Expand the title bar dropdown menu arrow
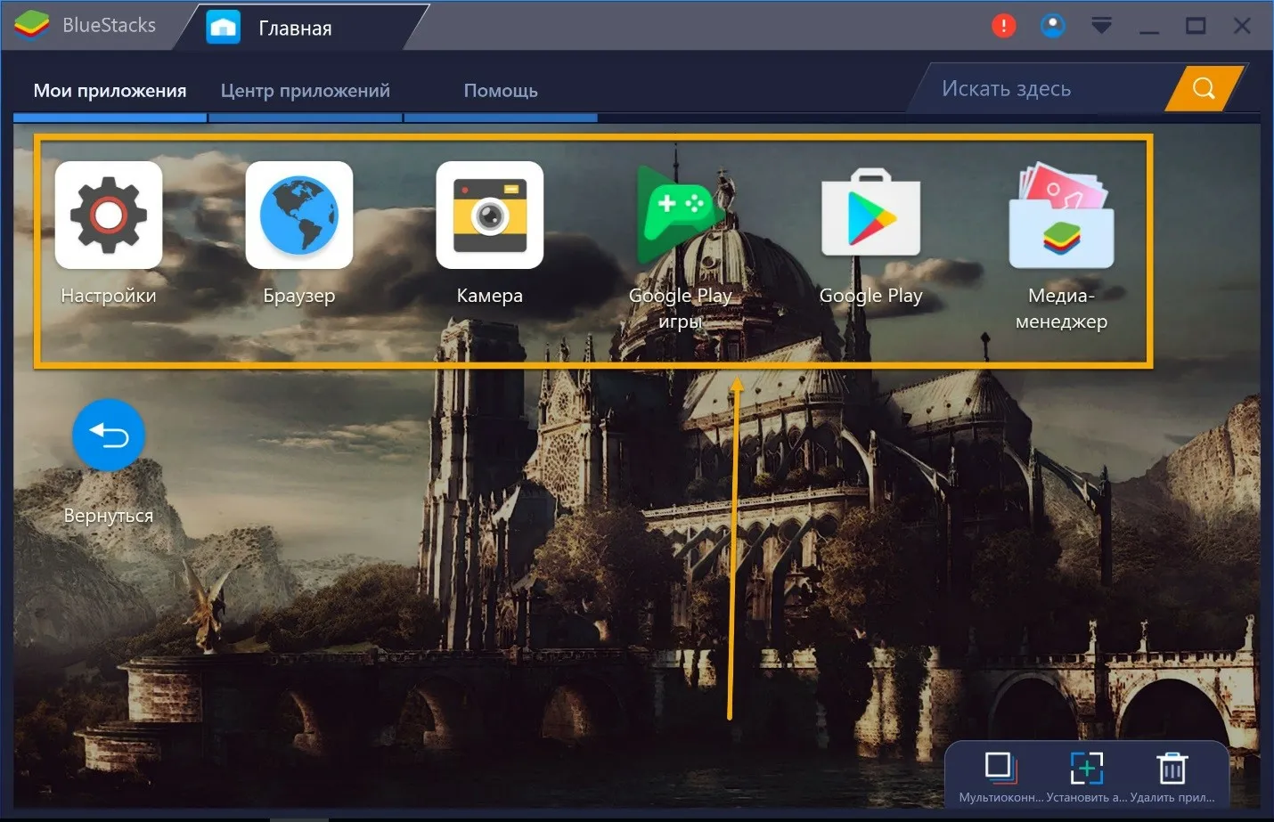This screenshot has width=1274, height=822. pos(1101,26)
